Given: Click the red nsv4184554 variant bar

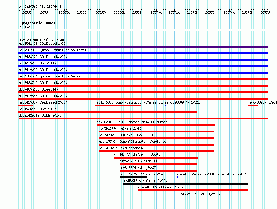Looking at the screenshot, I should tap(143, 79).
